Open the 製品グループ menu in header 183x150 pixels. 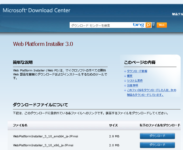(177, 14)
